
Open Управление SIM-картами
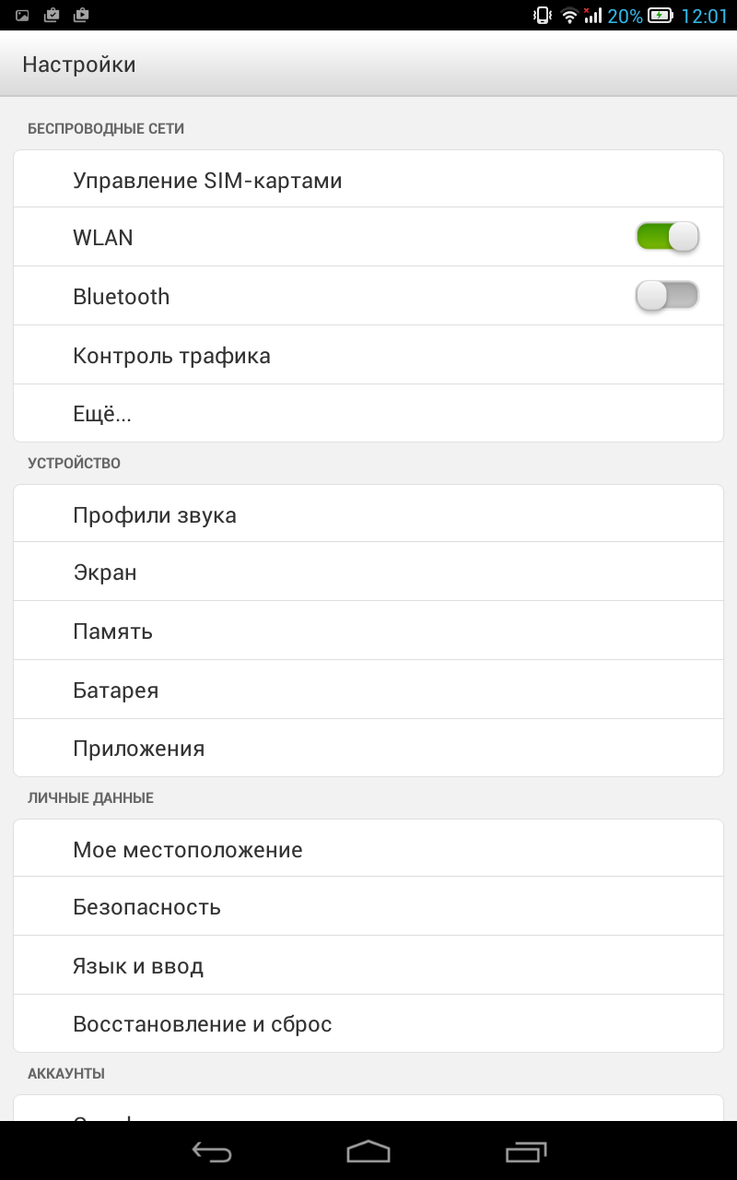coord(368,180)
